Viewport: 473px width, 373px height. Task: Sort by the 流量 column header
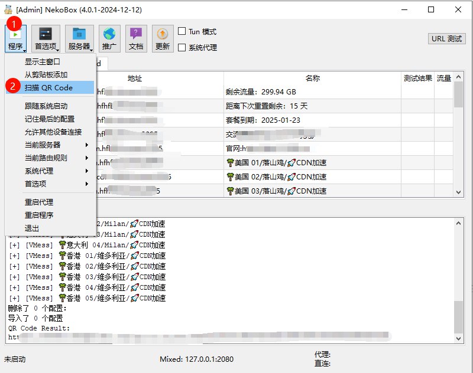point(444,78)
